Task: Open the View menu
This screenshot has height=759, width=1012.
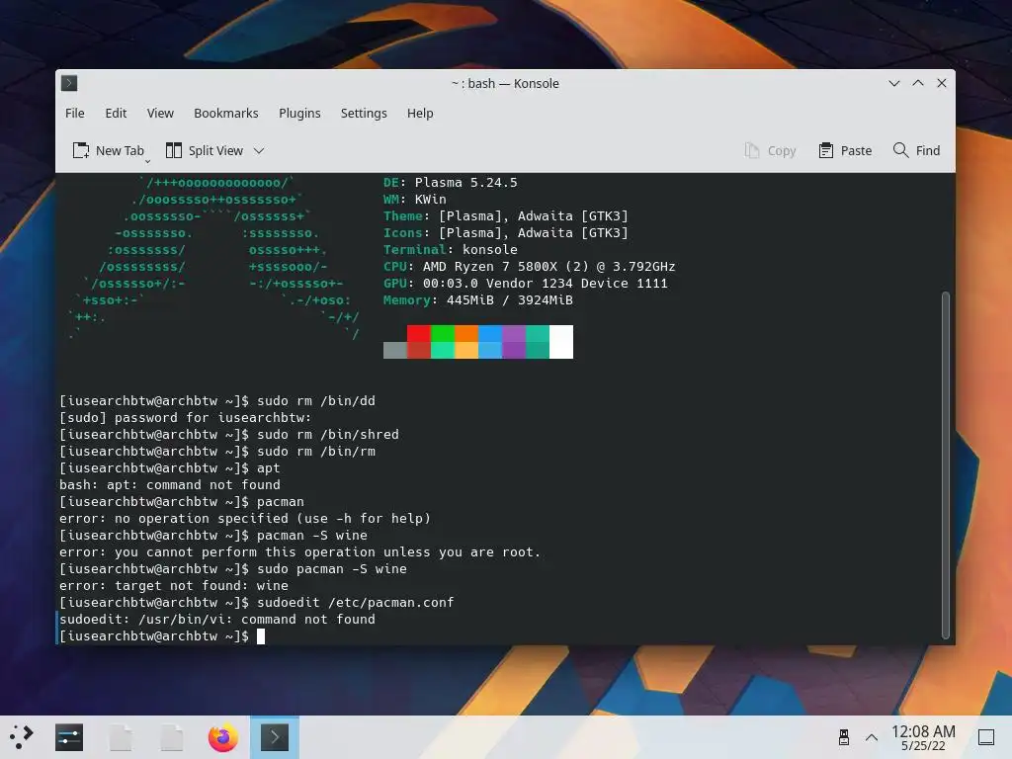Action: (x=160, y=113)
